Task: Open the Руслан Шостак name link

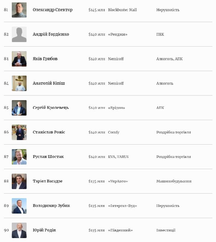Action: point(48,156)
